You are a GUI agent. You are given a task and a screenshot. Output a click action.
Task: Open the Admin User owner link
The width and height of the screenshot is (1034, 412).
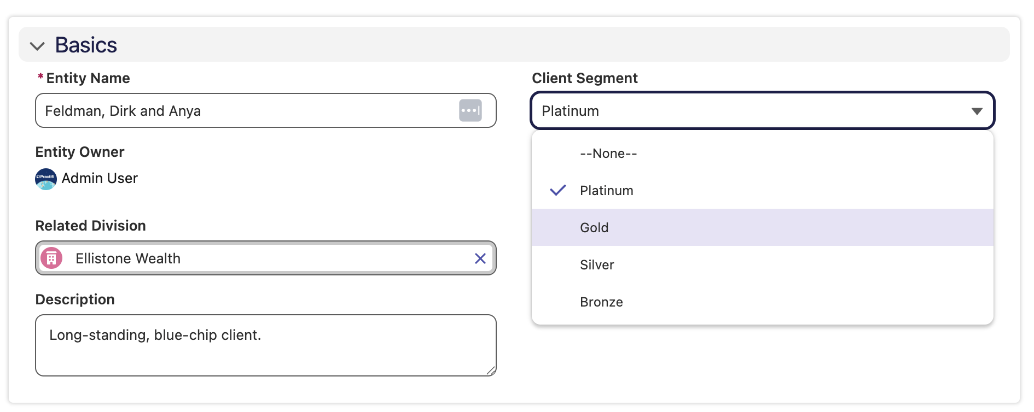point(100,178)
